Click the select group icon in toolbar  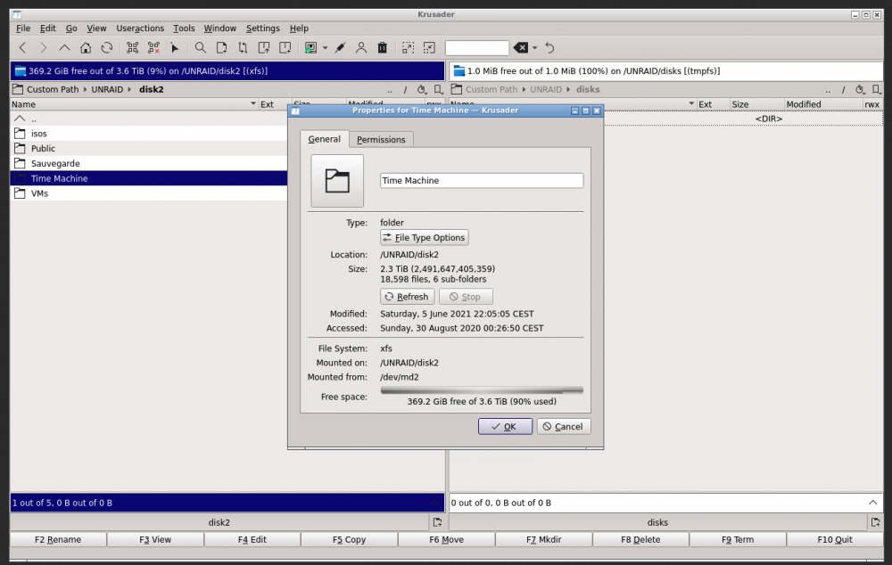133,48
